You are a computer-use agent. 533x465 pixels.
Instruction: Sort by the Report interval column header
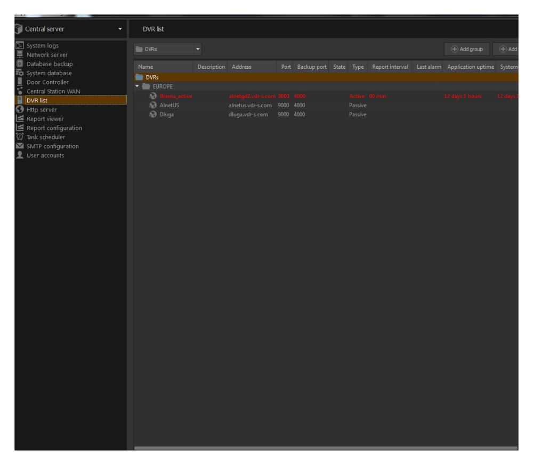point(390,67)
